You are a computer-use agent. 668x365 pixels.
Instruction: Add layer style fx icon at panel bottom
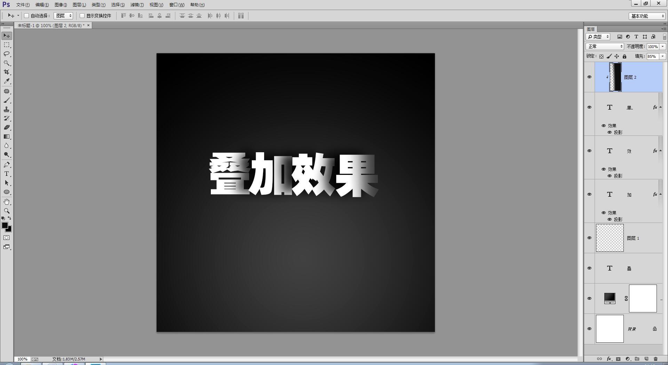click(x=609, y=359)
